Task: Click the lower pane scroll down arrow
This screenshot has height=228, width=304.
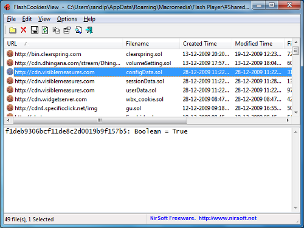Action: 295,208
